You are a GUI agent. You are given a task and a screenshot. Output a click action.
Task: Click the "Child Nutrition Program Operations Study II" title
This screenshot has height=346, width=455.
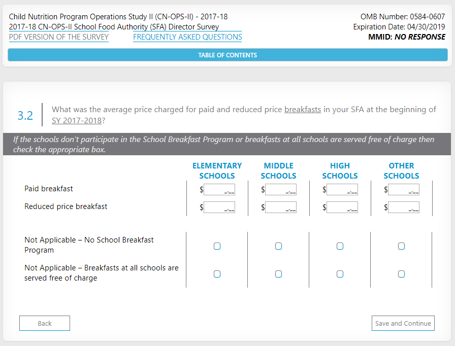point(118,17)
